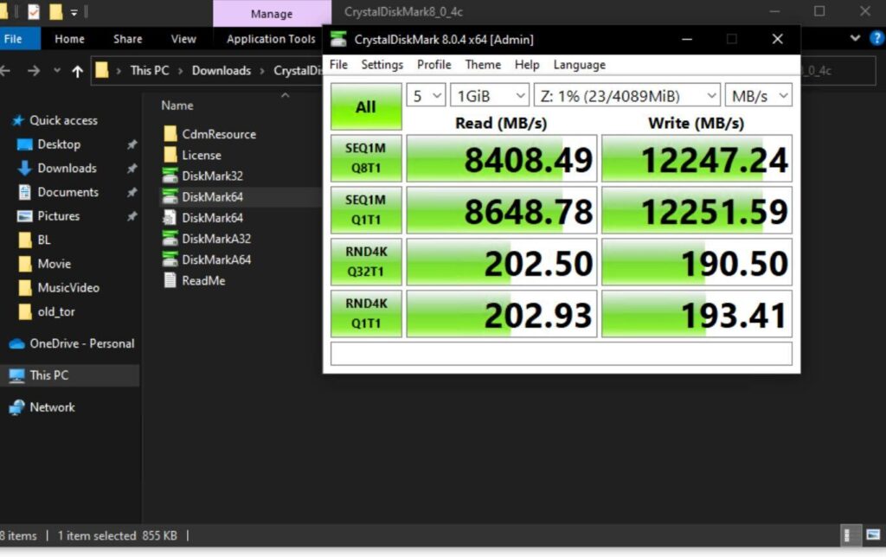
Task: Start all benchmarks with the All button
Action: click(x=366, y=106)
